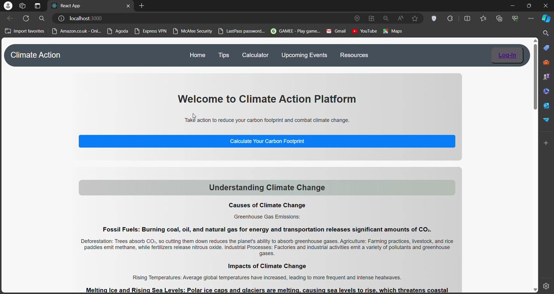554x294 pixels.
Task: Click the Log-In button
Action: point(507,55)
